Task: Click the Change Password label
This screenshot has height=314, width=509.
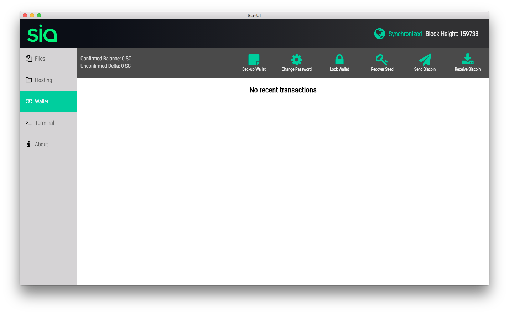Action: 297,69
